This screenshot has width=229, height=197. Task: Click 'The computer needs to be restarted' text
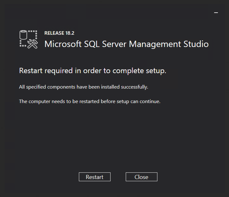pos(90,101)
